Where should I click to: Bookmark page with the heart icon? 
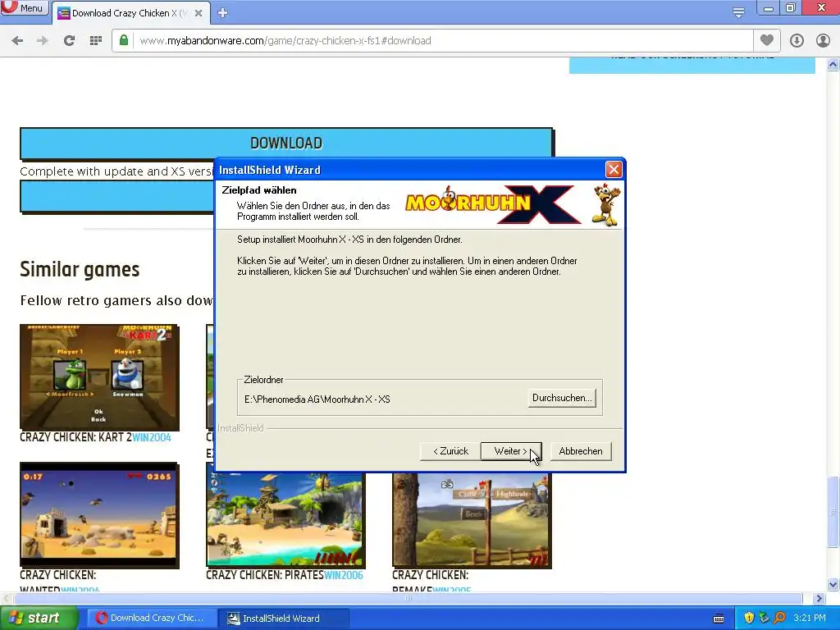767,40
